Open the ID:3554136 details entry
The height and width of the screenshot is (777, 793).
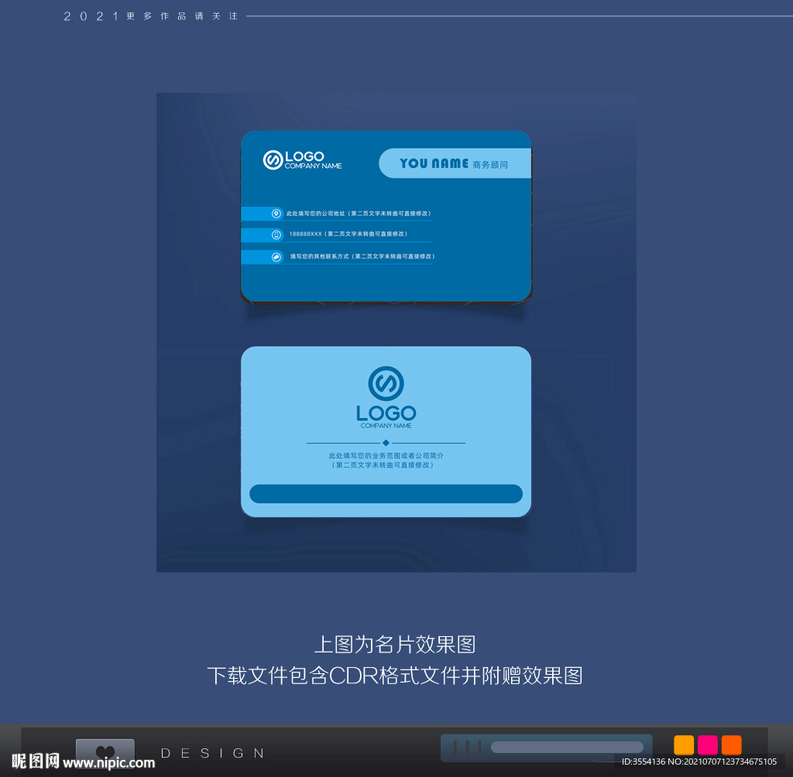642,762
